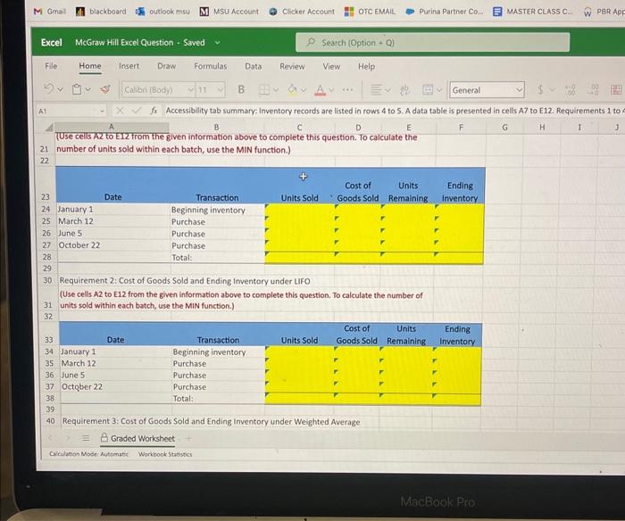Open the outlook msu bookmark
The height and width of the screenshot is (521, 625).
click(162, 12)
